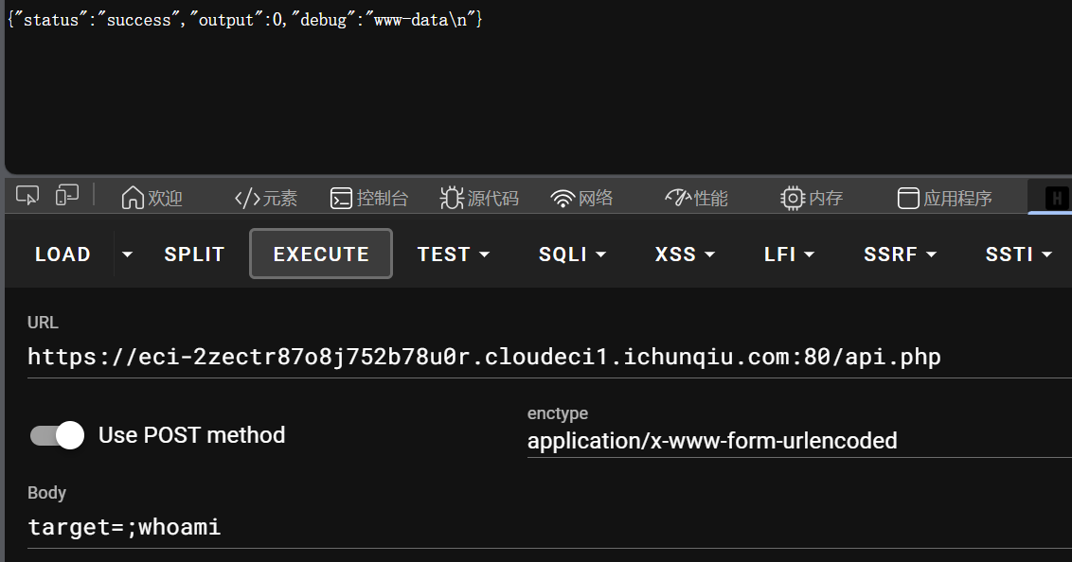Open the SQLI payload dropdown
The image size is (1072, 562).
click(x=572, y=255)
